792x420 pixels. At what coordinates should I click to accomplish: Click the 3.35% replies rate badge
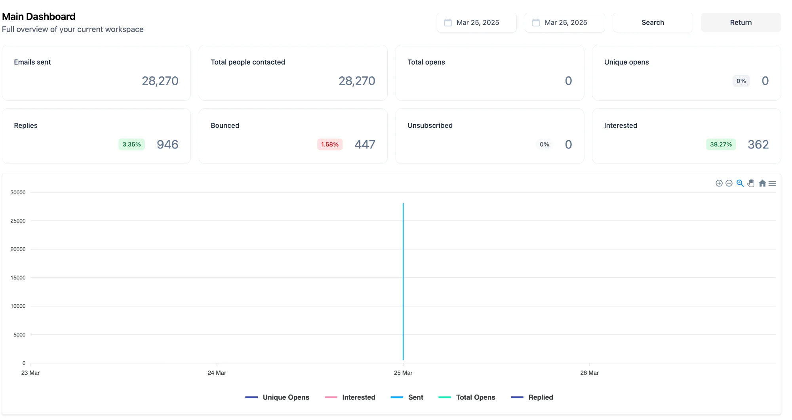click(x=131, y=144)
